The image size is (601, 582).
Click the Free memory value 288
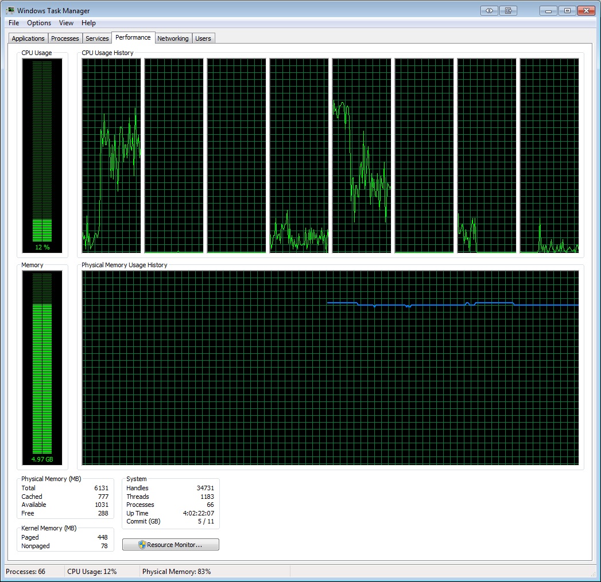tap(103, 513)
